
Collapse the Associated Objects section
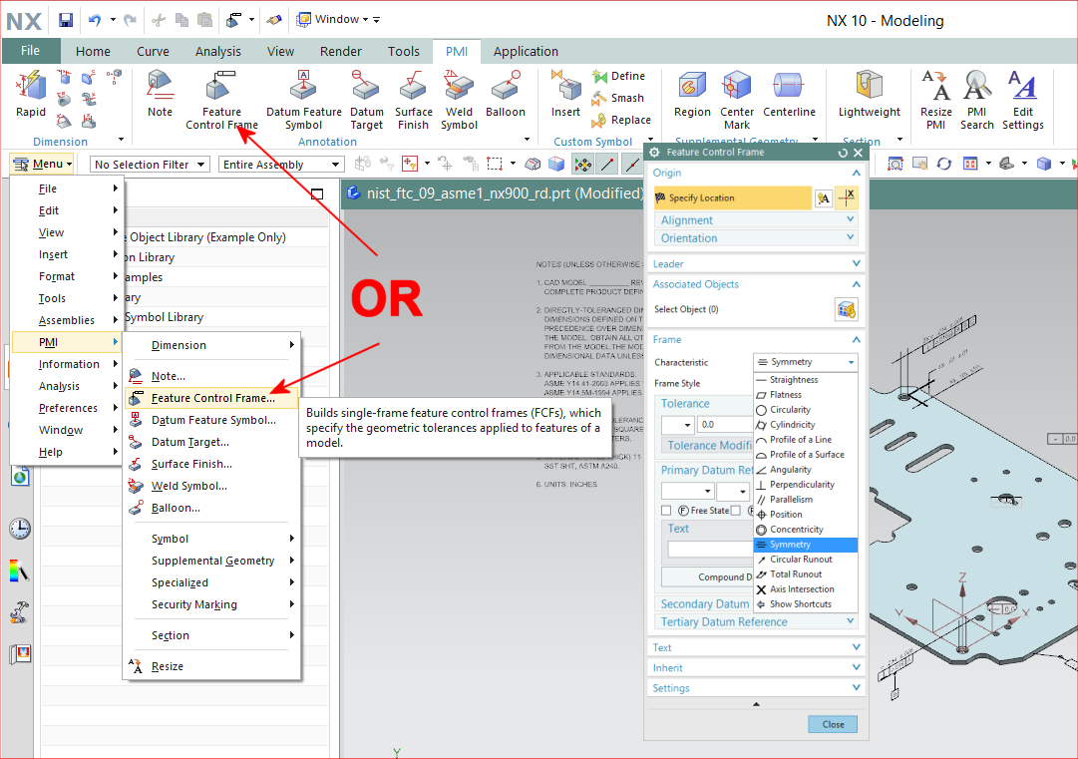756,284
